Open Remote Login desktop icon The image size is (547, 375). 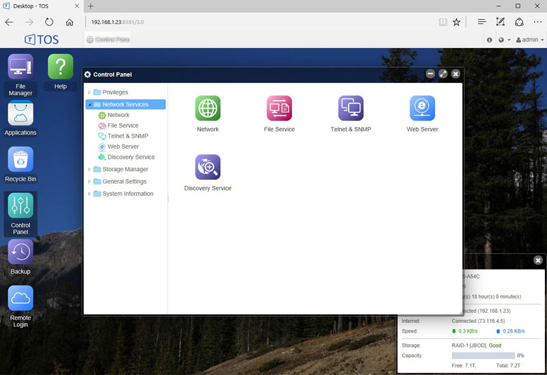[21, 299]
